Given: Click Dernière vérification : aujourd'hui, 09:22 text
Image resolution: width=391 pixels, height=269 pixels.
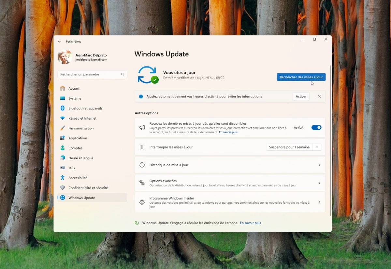Looking at the screenshot, I should click(194, 78).
